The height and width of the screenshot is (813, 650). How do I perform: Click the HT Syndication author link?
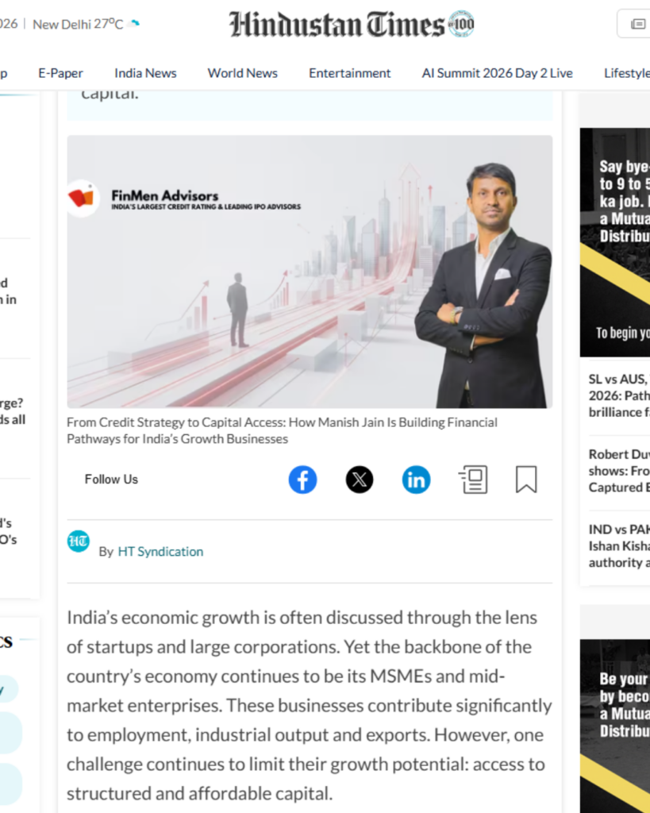click(160, 552)
